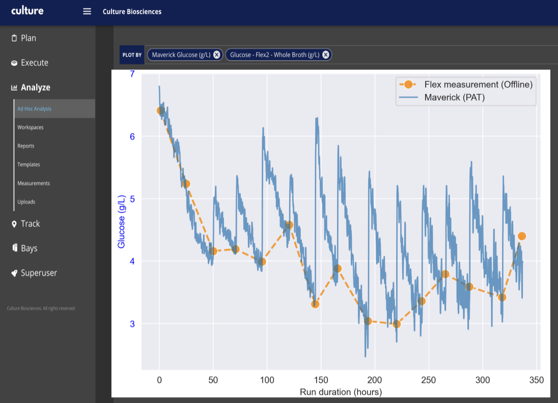Click the last orange Flex data point
This screenshot has height=403, width=558.
pyautogui.click(x=522, y=236)
